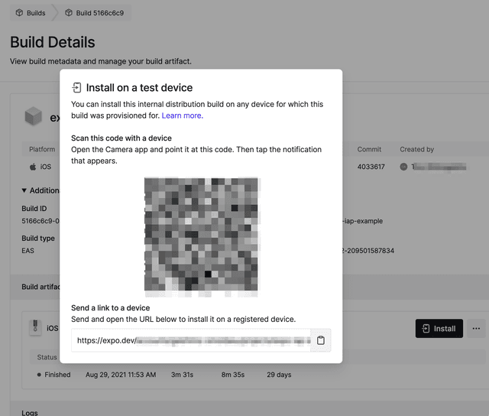489x416 pixels.
Task: Open the three-dot more options menu
Action: click(475, 328)
